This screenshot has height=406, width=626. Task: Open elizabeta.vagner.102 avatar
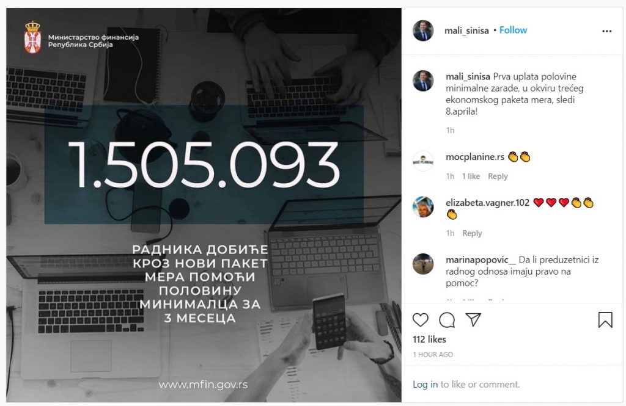coord(423,207)
